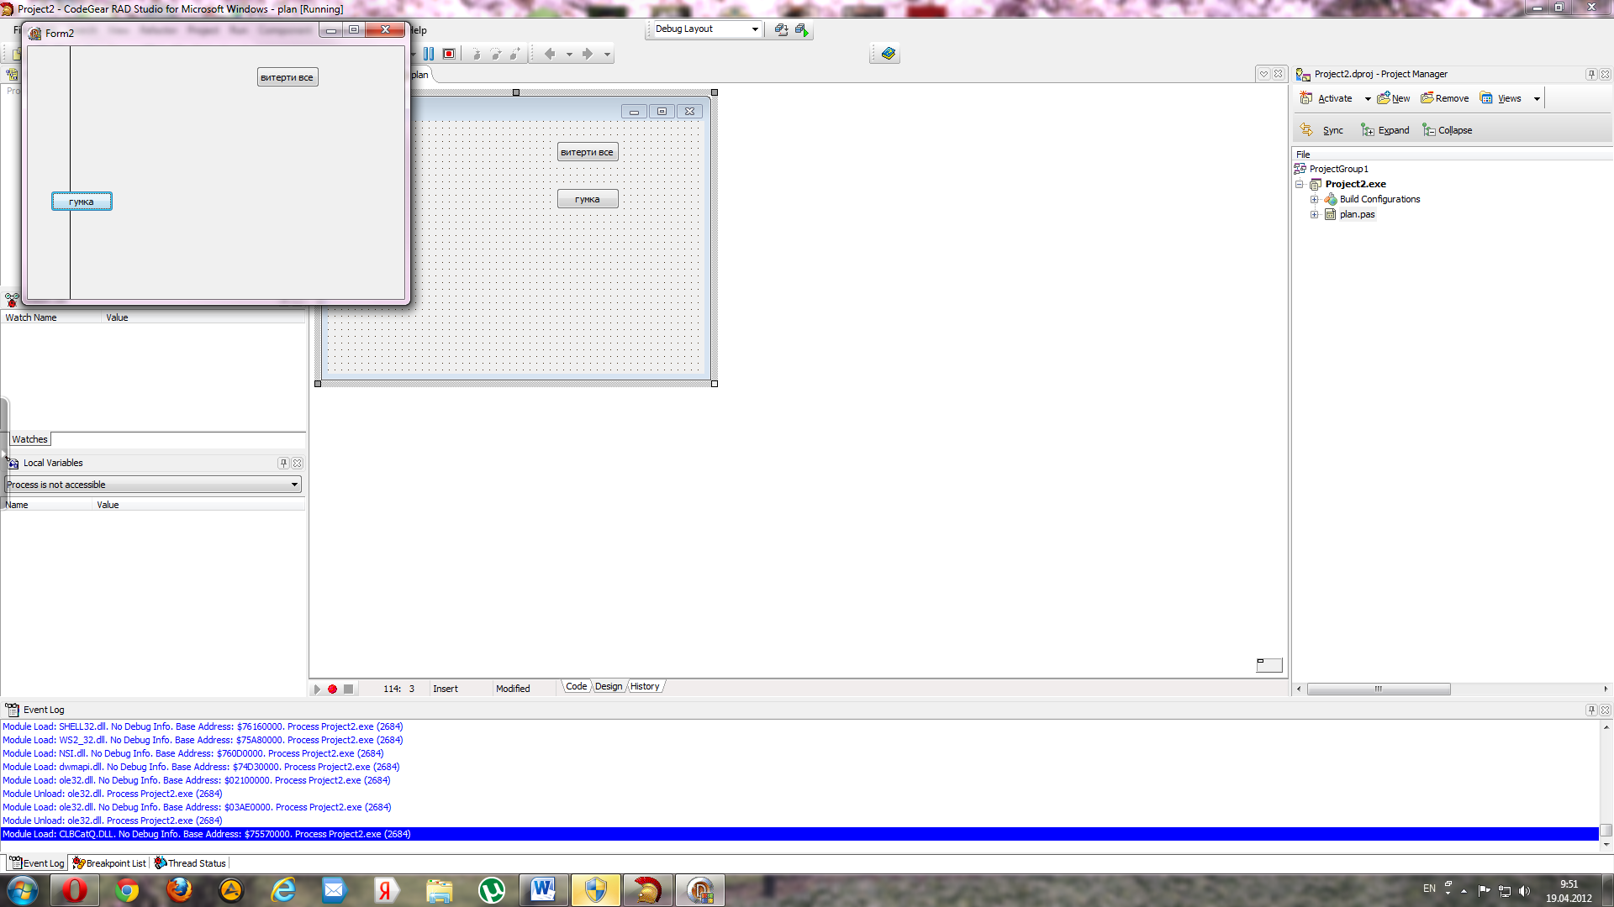The width and height of the screenshot is (1614, 907).
Task: Switch to the Design tab
Action: 609,687
